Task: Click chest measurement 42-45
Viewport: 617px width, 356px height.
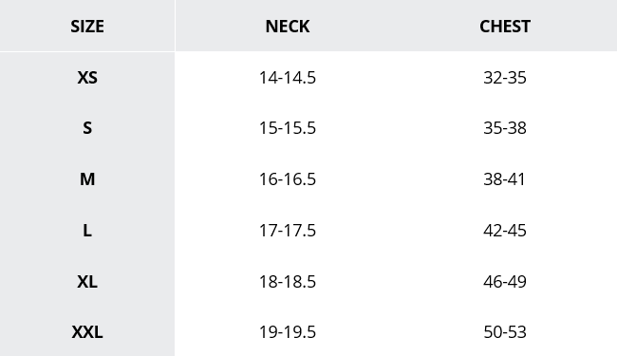Action: (505, 230)
